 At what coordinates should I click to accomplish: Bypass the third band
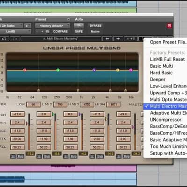click(73, 156)
